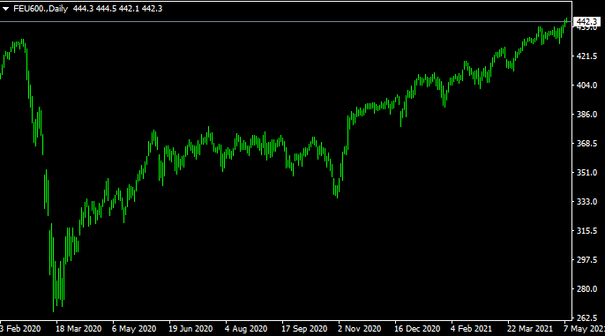
Task: Click the 18 Mar 2020 date label
Action: pyautogui.click(x=78, y=329)
